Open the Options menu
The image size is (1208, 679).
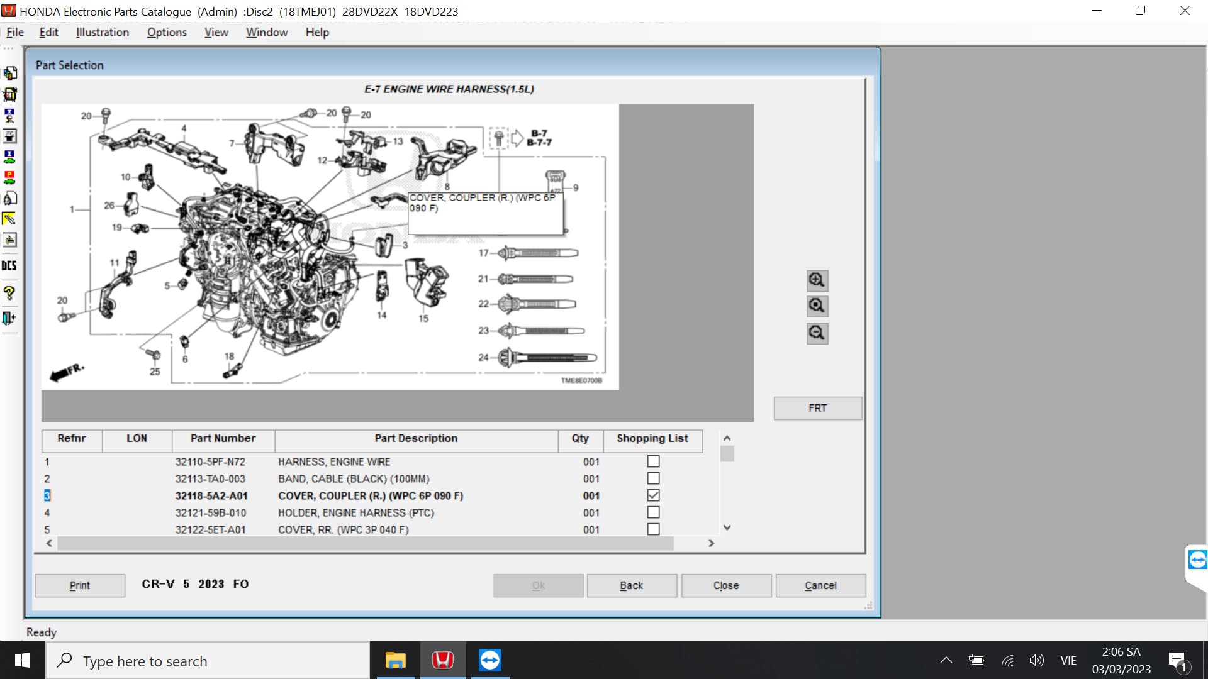167,32
